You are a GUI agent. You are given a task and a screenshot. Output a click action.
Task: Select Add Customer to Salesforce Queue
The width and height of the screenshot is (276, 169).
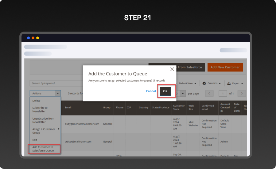tap(43, 149)
